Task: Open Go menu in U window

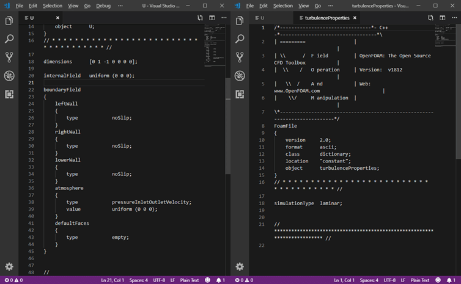Action: [x=87, y=5]
